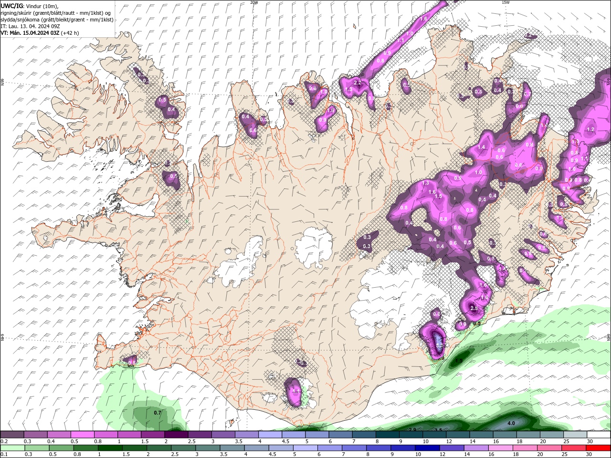Select the IT: Lau. 13. 04. 2024 09Z line
This screenshot has width=611, height=458.
30,26
